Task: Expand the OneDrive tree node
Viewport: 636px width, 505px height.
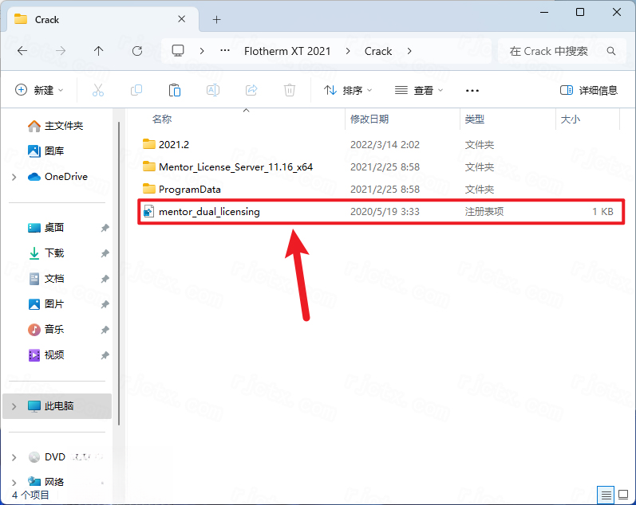Action: tap(14, 177)
